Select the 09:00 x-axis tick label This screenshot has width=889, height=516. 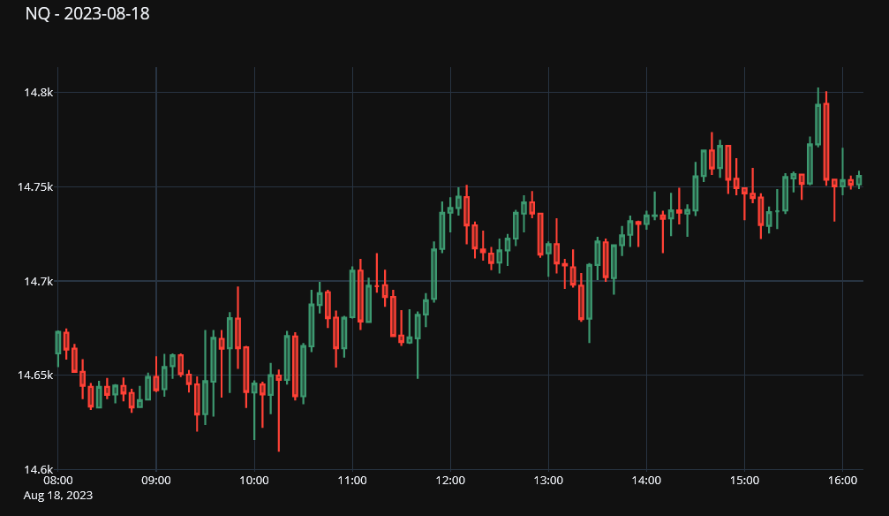pyautogui.click(x=156, y=482)
